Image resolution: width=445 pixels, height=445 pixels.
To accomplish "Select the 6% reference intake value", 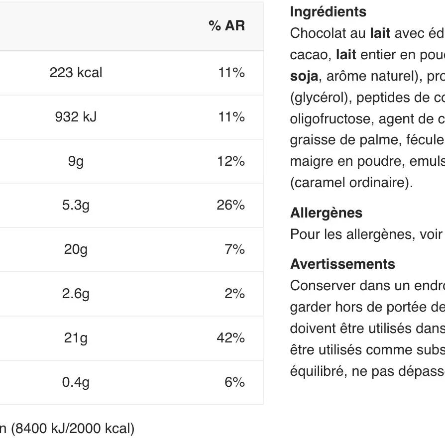I will click(234, 382).
